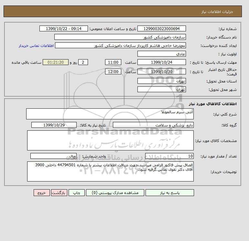Viewport: 249px width, 241px height.
Task: Click the نام دستگاه خریدار field
Action: pyautogui.click(x=120, y=37)
